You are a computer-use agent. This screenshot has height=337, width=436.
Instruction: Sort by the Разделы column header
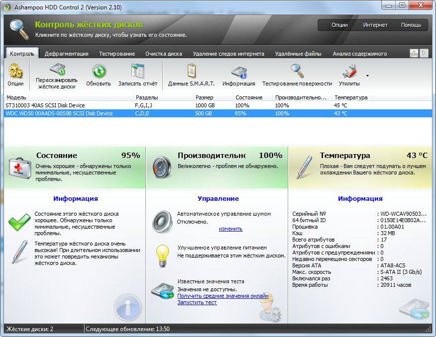163,97
